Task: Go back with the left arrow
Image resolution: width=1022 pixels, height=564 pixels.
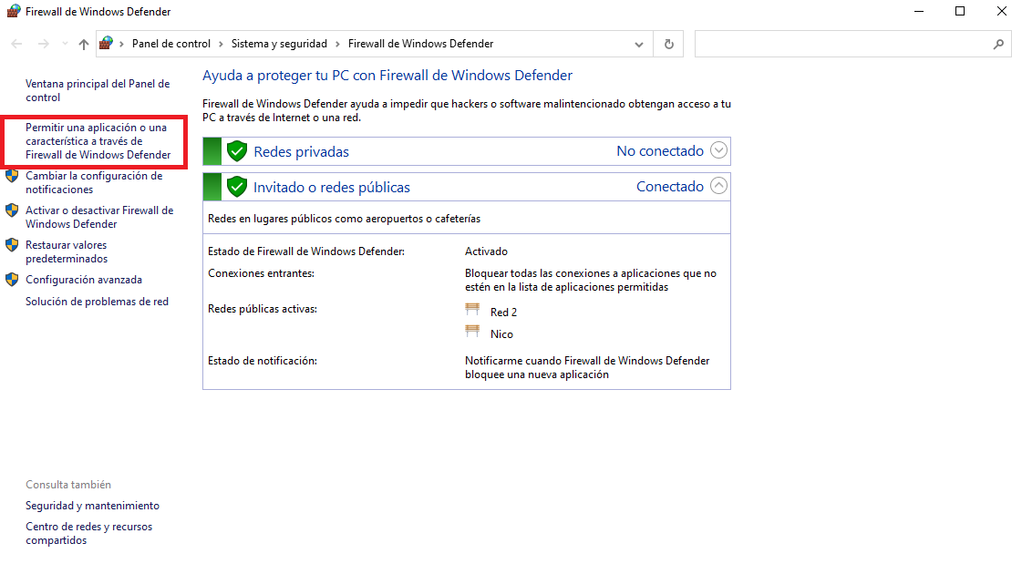Action: coord(17,44)
